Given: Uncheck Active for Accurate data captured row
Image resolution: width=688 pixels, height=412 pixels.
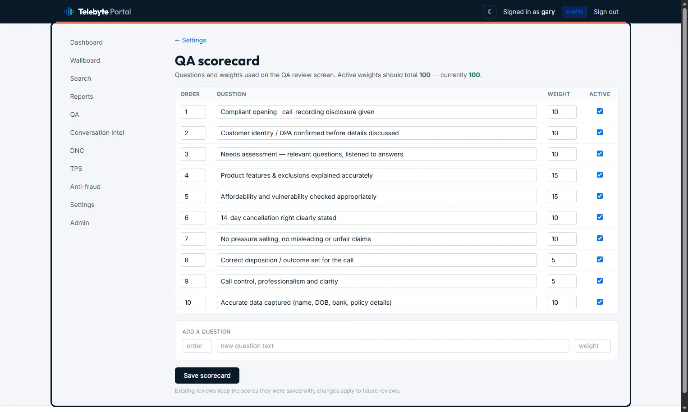Looking at the screenshot, I should tap(600, 302).
